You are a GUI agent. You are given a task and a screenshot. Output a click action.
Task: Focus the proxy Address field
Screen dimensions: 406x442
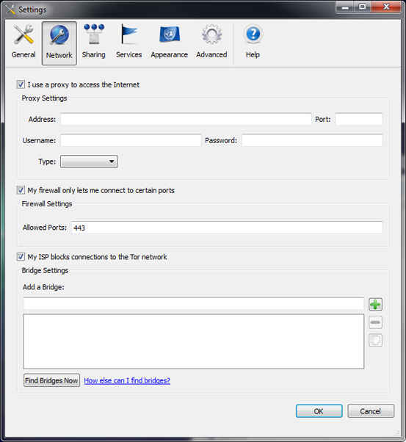click(x=186, y=119)
